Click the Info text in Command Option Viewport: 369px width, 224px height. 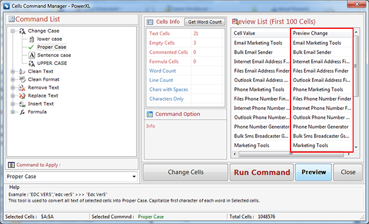point(151,126)
